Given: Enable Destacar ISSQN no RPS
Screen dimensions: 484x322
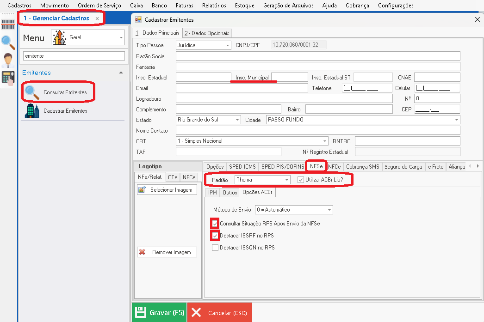Looking at the screenshot, I should (215, 248).
